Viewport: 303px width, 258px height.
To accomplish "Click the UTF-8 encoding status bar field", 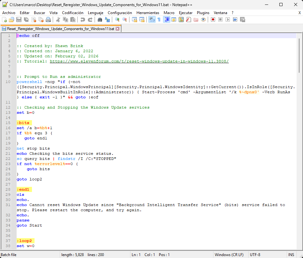I will [255, 255].
